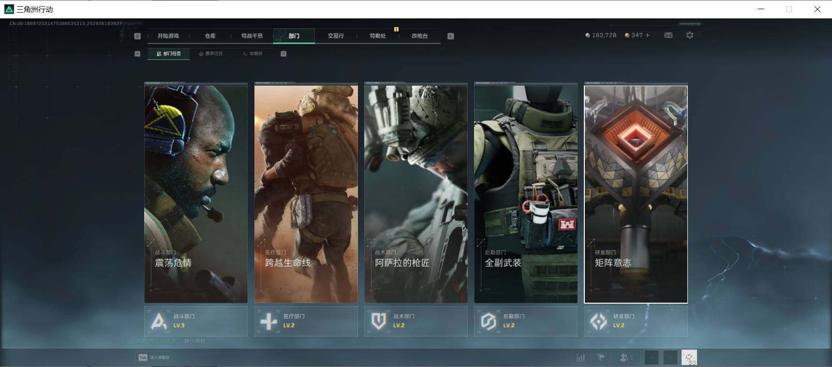The height and width of the screenshot is (367, 832).
Task: Open the bar chart statistics icon
Action: pyautogui.click(x=580, y=357)
